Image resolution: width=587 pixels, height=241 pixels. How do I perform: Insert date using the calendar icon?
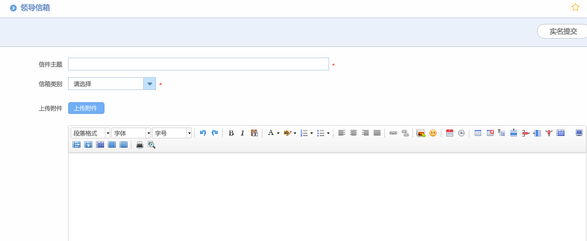pyautogui.click(x=450, y=133)
